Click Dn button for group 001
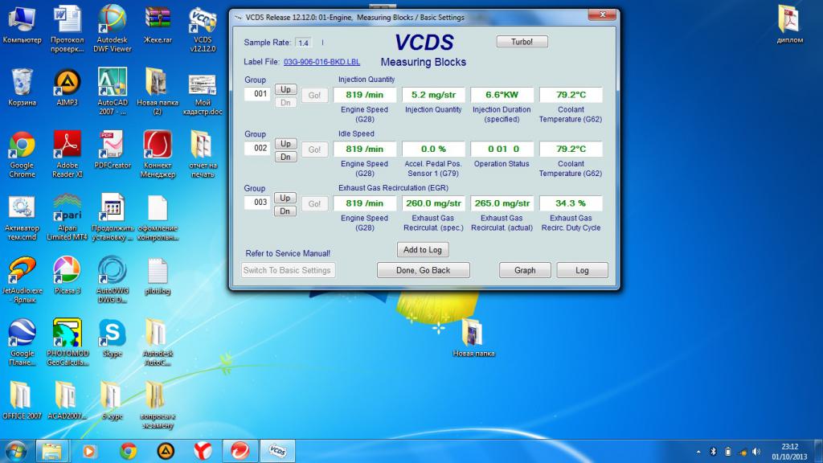Viewport: 823px width, 463px height. coord(285,102)
